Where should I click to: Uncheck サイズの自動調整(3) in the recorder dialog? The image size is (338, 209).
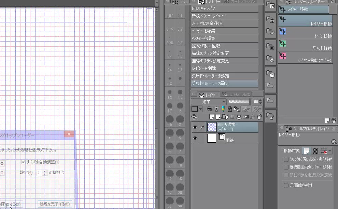[x=23, y=162]
